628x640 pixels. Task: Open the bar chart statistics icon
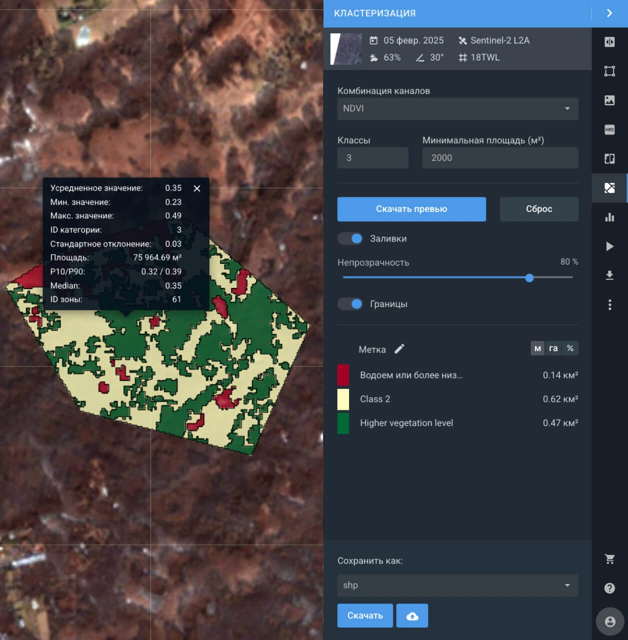coord(609,217)
